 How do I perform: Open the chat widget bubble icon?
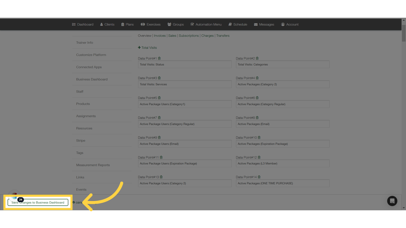pyautogui.click(x=392, y=201)
